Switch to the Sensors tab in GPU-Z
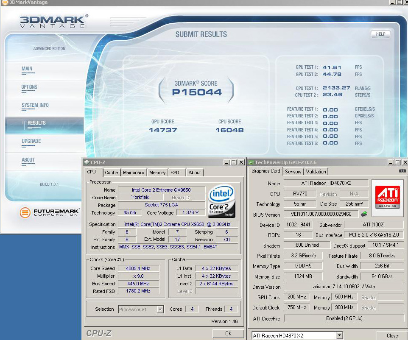Image resolution: width=408 pixels, height=340 pixels. coord(293,172)
